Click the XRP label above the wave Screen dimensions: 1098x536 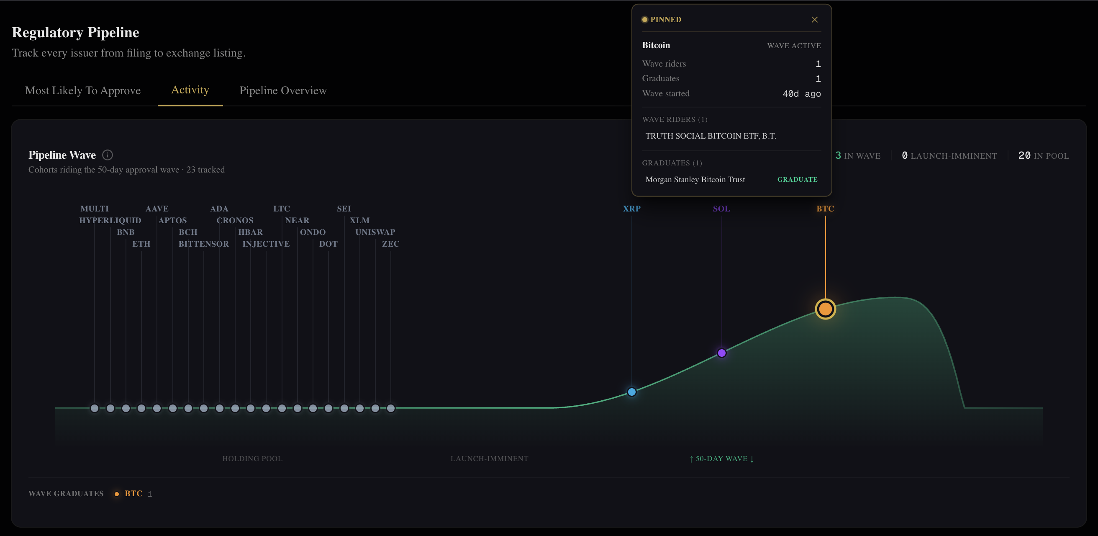[x=632, y=209]
